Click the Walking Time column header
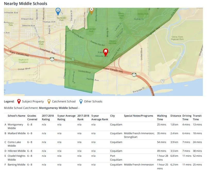Screen dimensions: 207x173 [162, 117]
